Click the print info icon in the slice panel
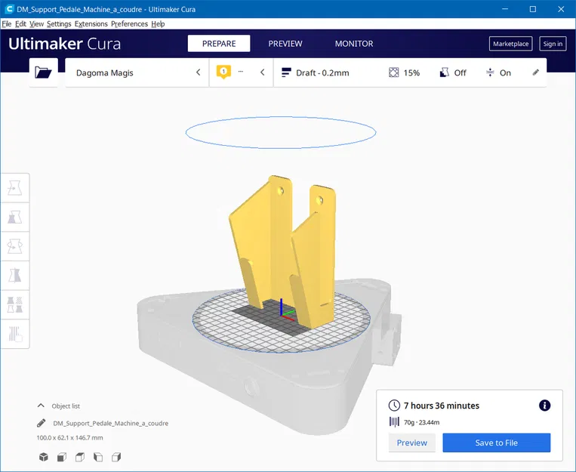Screen dimensions: 576x472 (544, 406)
